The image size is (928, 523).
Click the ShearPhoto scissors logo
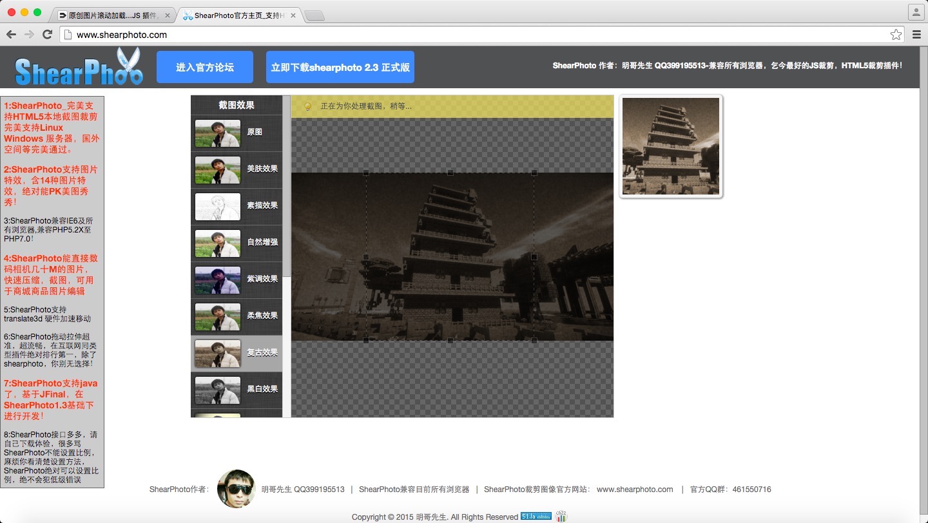(x=79, y=68)
